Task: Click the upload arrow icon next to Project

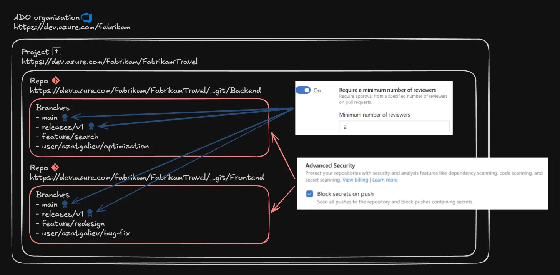Action: (x=56, y=52)
